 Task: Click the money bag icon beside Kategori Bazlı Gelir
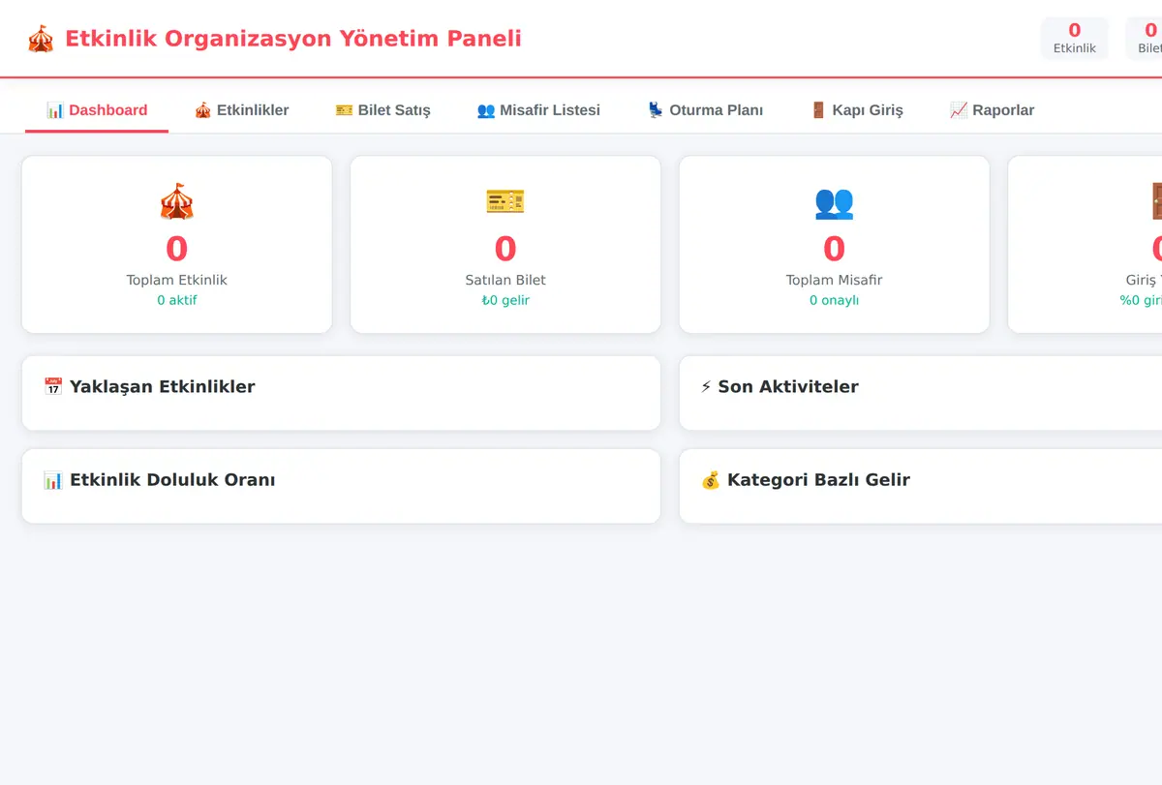pyautogui.click(x=711, y=480)
